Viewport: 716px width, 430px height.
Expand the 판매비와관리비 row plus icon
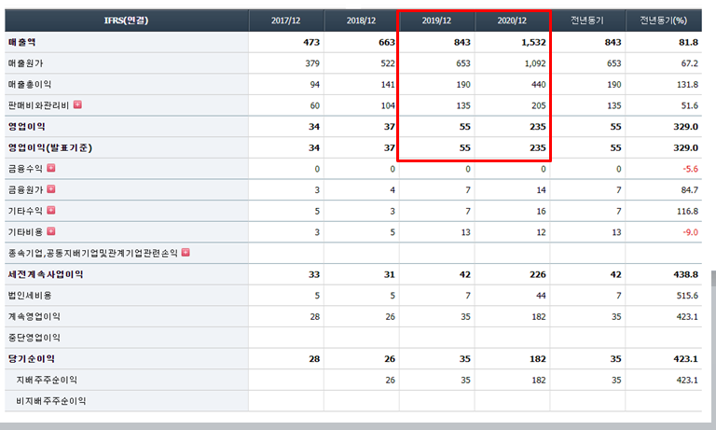[77, 104]
